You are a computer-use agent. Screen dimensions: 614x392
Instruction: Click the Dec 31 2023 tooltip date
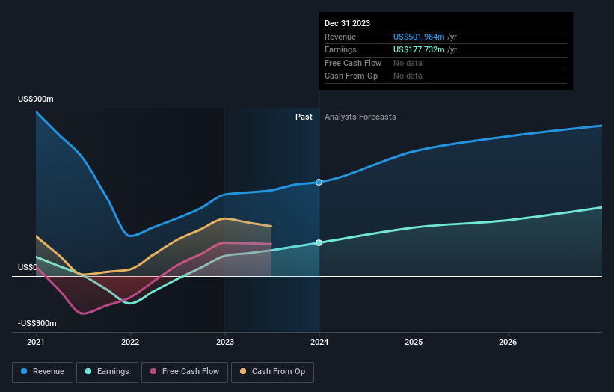click(347, 23)
